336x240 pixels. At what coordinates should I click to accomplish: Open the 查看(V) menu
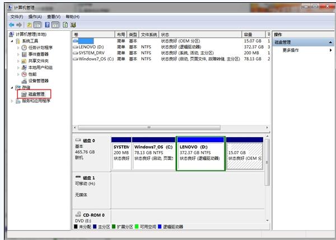(x=54, y=17)
